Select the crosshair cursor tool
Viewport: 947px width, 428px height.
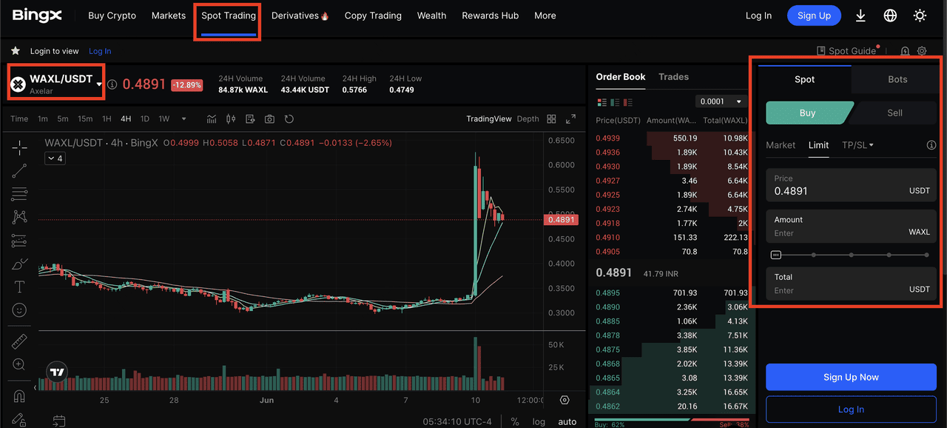click(19, 148)
